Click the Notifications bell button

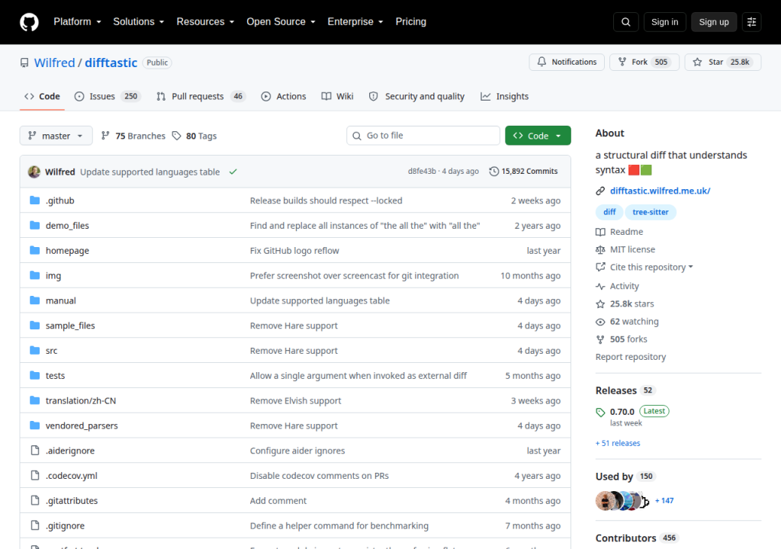coord(567,62)
